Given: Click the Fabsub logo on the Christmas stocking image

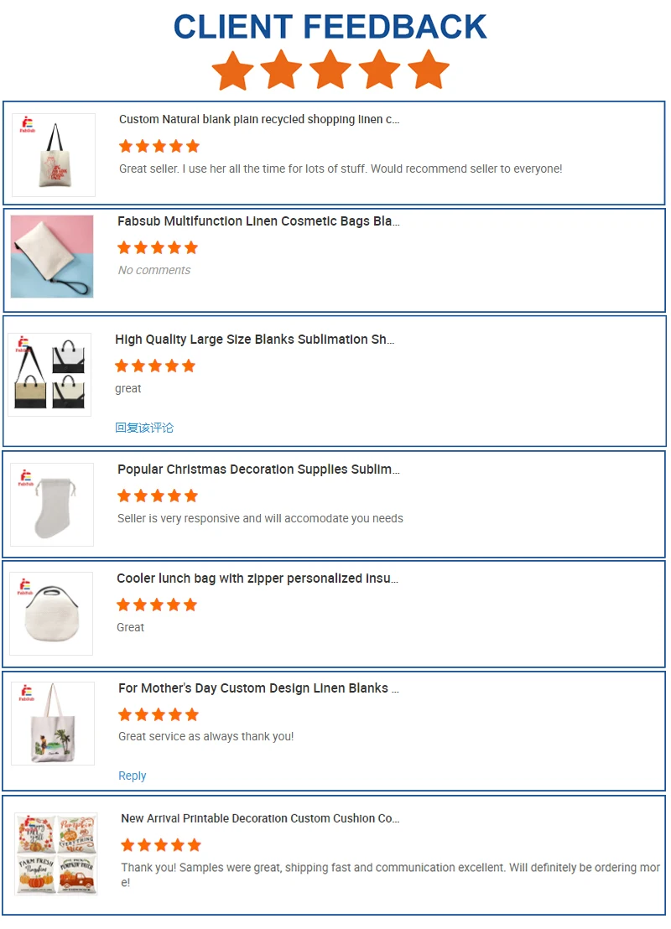Looking at the screenshot, I should point(25,478).
